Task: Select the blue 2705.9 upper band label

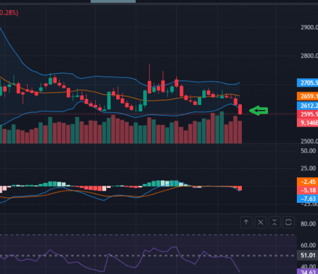Action: click(307, 83)
